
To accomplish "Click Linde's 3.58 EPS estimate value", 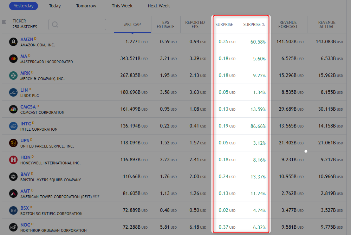I will coord(168,92).
